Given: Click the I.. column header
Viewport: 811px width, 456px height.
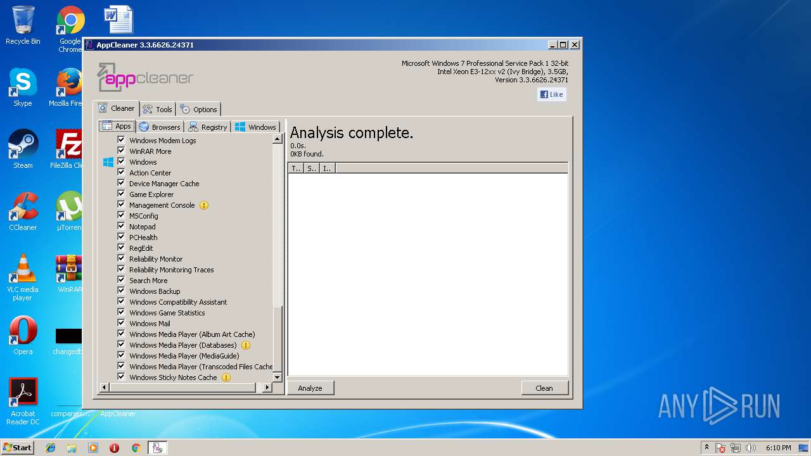Looking at the screenshot, I should (x=327, y=168).
